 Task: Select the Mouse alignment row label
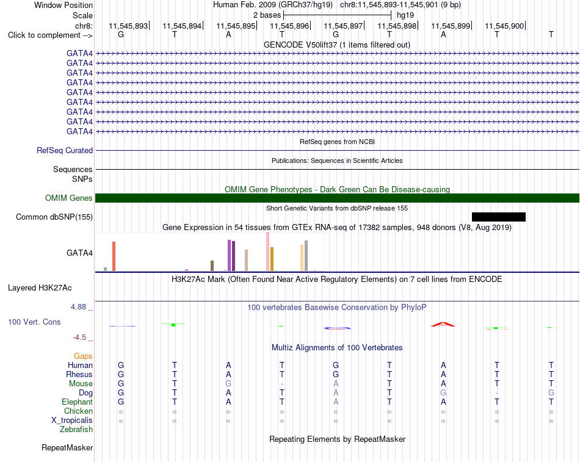coord(81,384)
